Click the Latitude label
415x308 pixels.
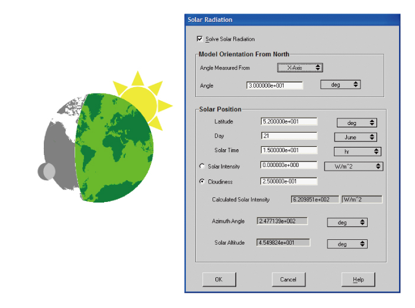pos(224,121)
